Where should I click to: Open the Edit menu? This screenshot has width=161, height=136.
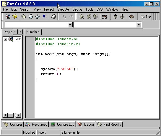pyautogui.click(x=14, y=9)
